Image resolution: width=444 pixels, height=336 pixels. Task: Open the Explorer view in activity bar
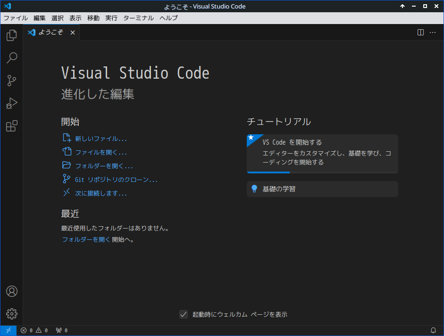pyautogui.click(x=12, y=35)
